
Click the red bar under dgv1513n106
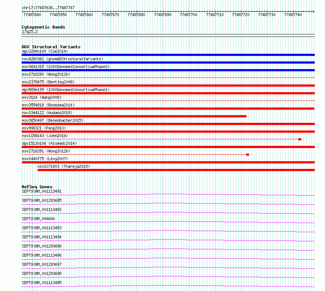point(168,147)
